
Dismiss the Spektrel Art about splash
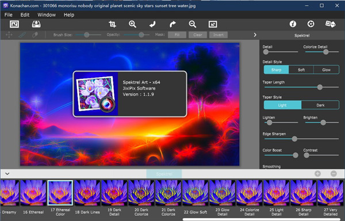click(x=130, y=94)
